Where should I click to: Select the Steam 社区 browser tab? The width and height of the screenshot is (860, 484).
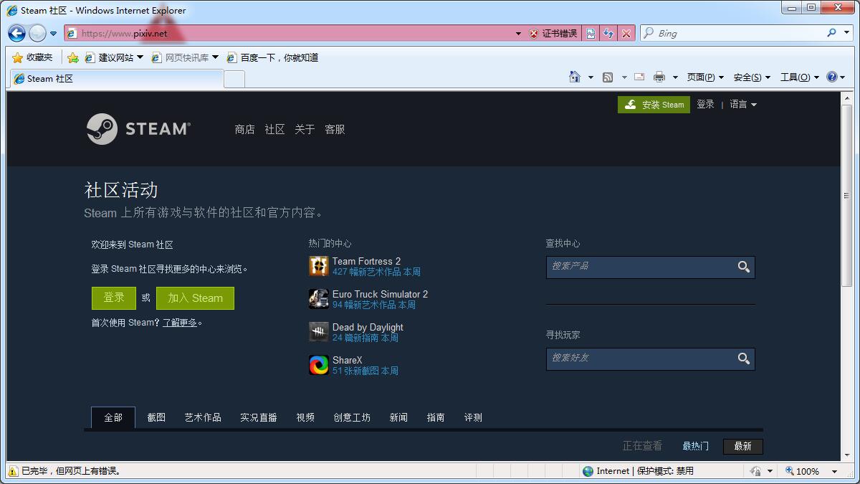click(x=116, y=79)
